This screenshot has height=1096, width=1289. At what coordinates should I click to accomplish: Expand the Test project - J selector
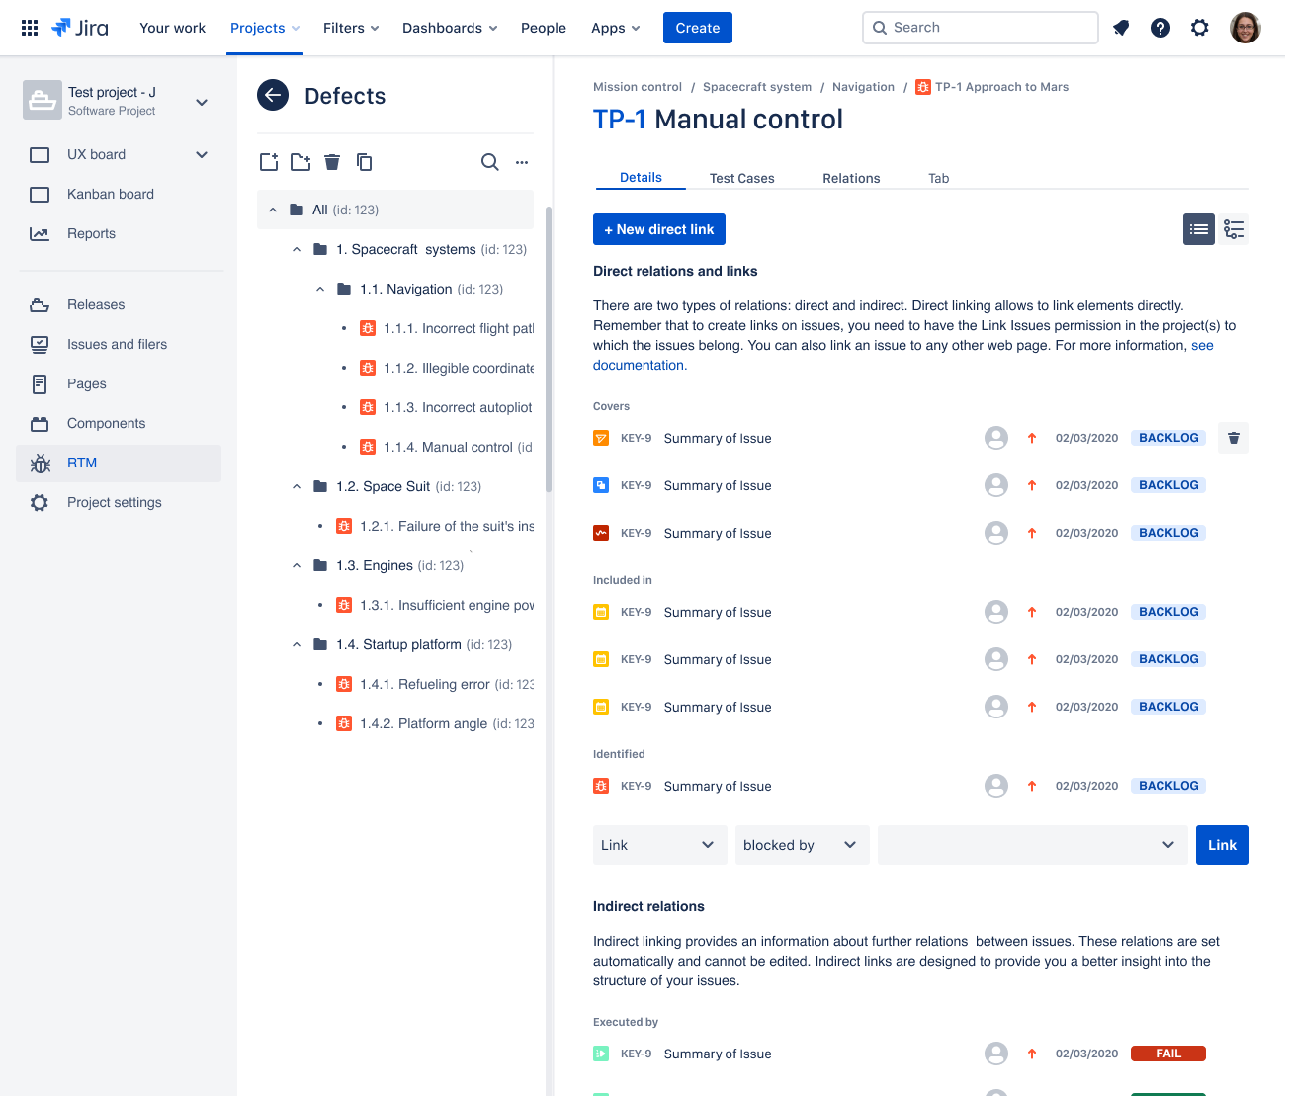(202, 102)
